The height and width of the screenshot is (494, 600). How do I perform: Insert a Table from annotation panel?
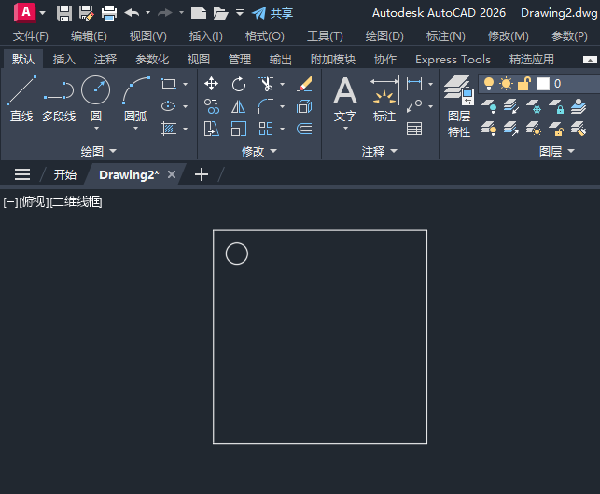(414, 129)
